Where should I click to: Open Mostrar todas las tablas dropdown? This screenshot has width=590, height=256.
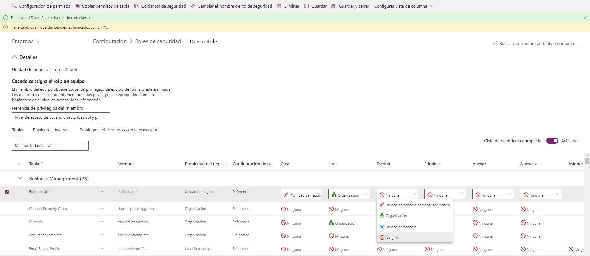point(50,146)
